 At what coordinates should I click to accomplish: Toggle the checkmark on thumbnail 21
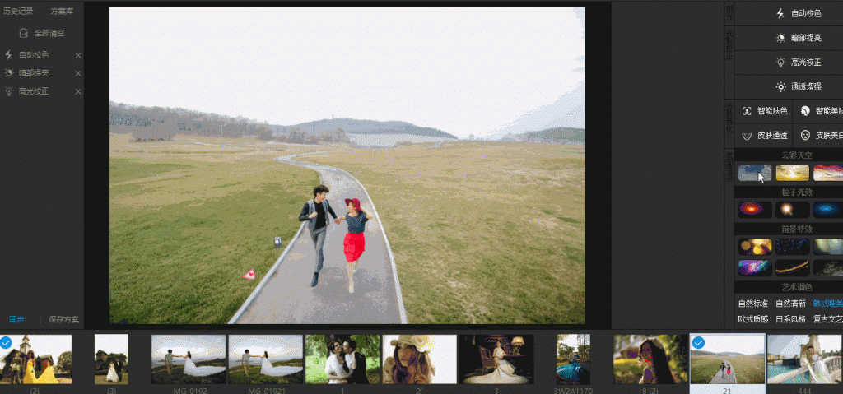coord(697,342)
